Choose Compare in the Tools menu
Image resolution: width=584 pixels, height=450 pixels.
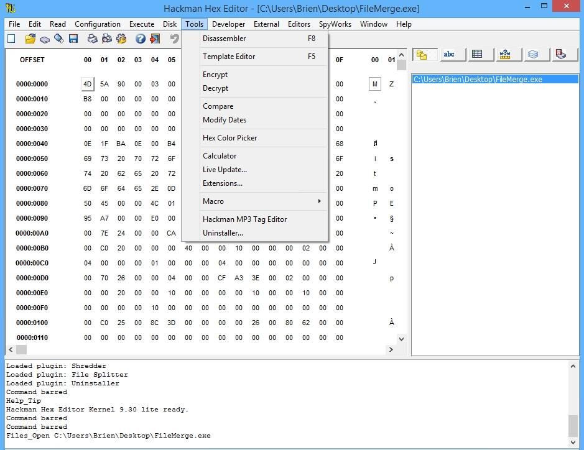[x=255, y=106]
